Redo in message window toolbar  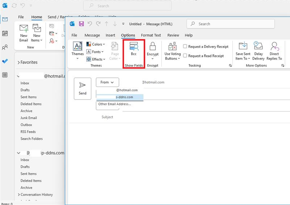pyautogui.click(x=98, y=24)
